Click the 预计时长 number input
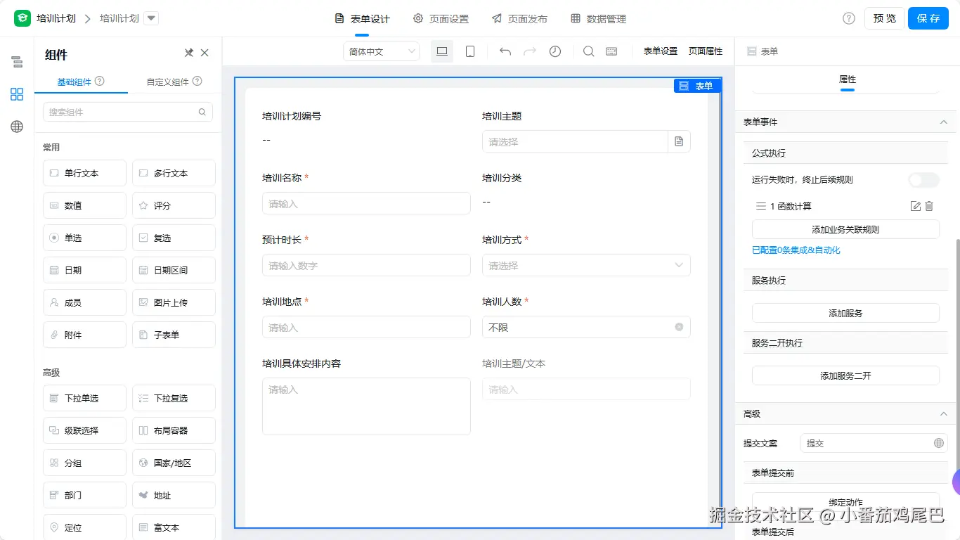This screenshot has width=960, height=540. [366, 265]
